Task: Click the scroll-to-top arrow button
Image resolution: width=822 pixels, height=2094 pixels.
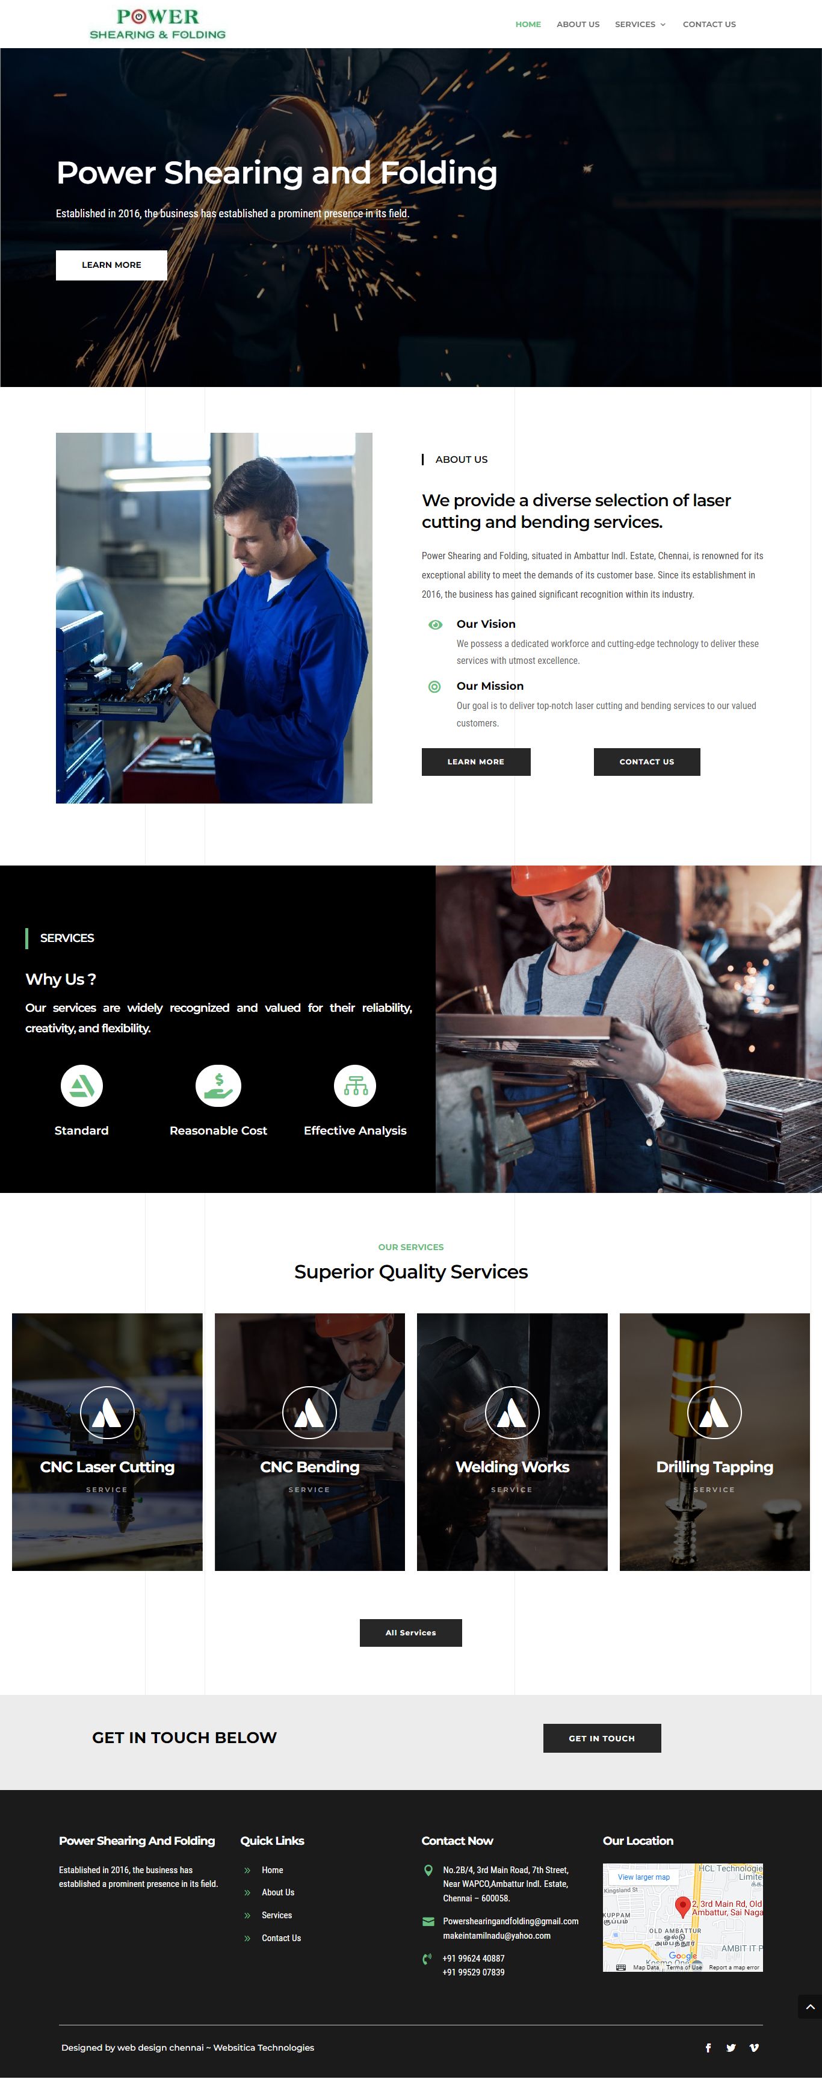Action: 809,2006
